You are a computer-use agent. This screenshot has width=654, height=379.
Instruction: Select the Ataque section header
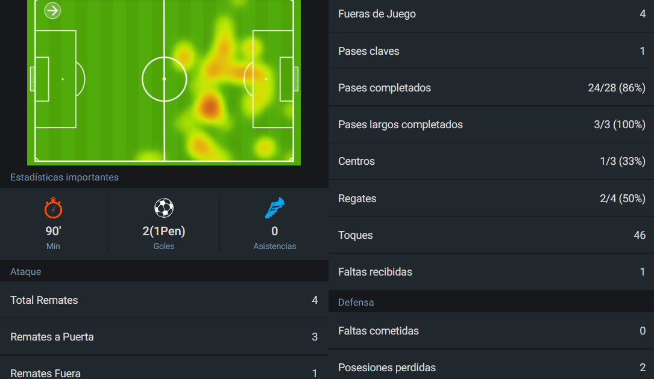tap(164, 271)
